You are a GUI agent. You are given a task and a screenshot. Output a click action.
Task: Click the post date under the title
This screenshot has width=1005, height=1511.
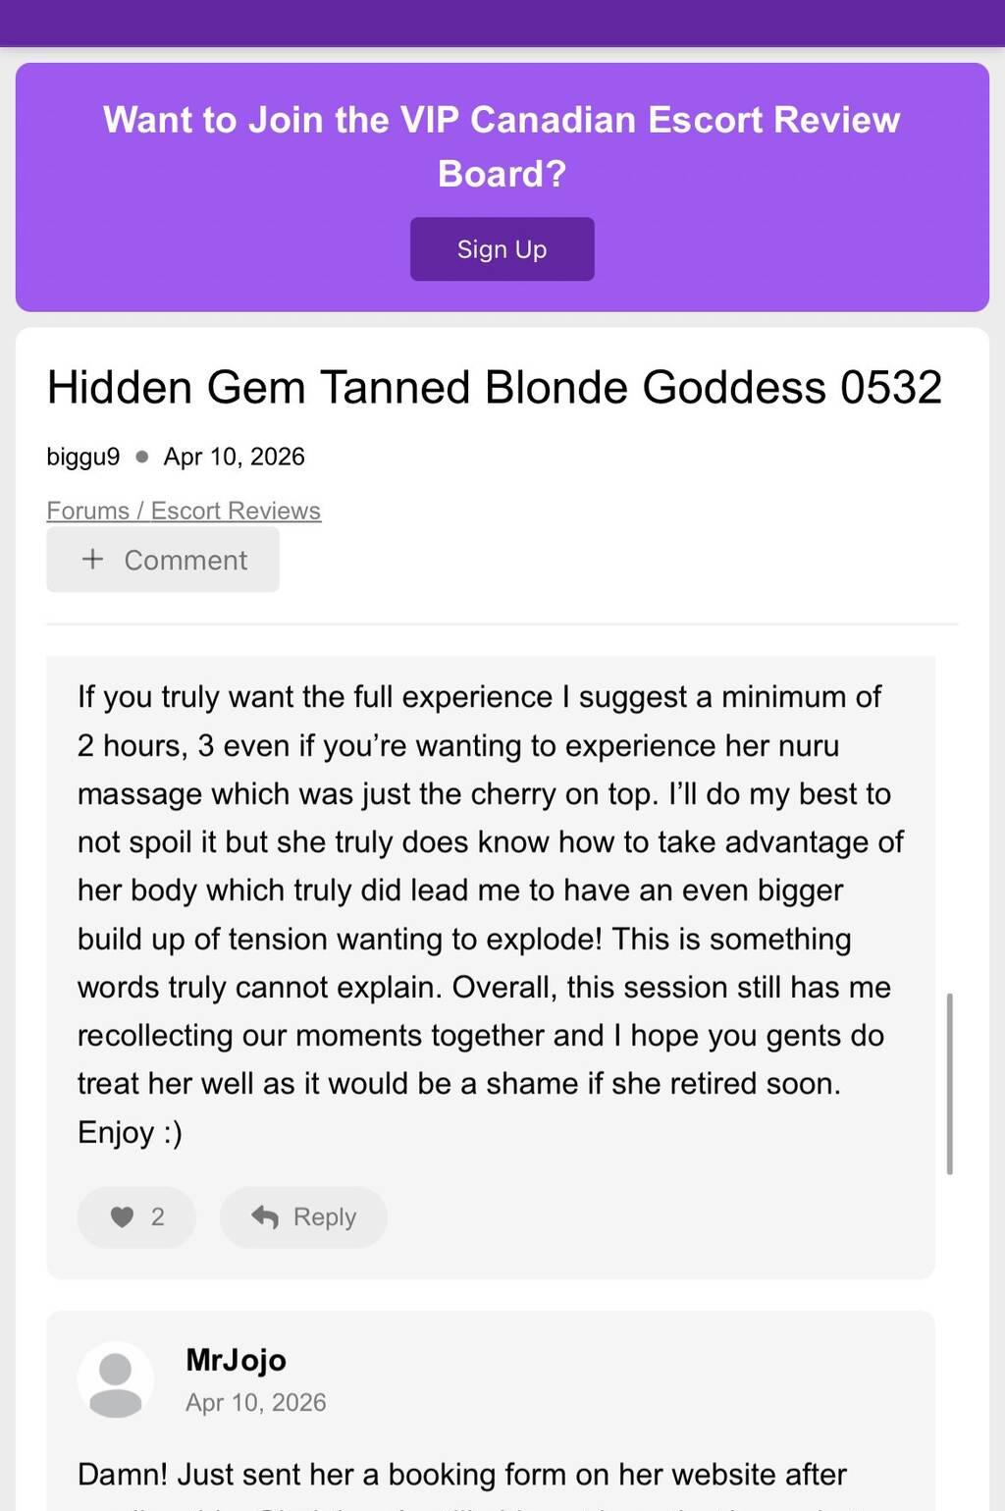pos(234,457)
